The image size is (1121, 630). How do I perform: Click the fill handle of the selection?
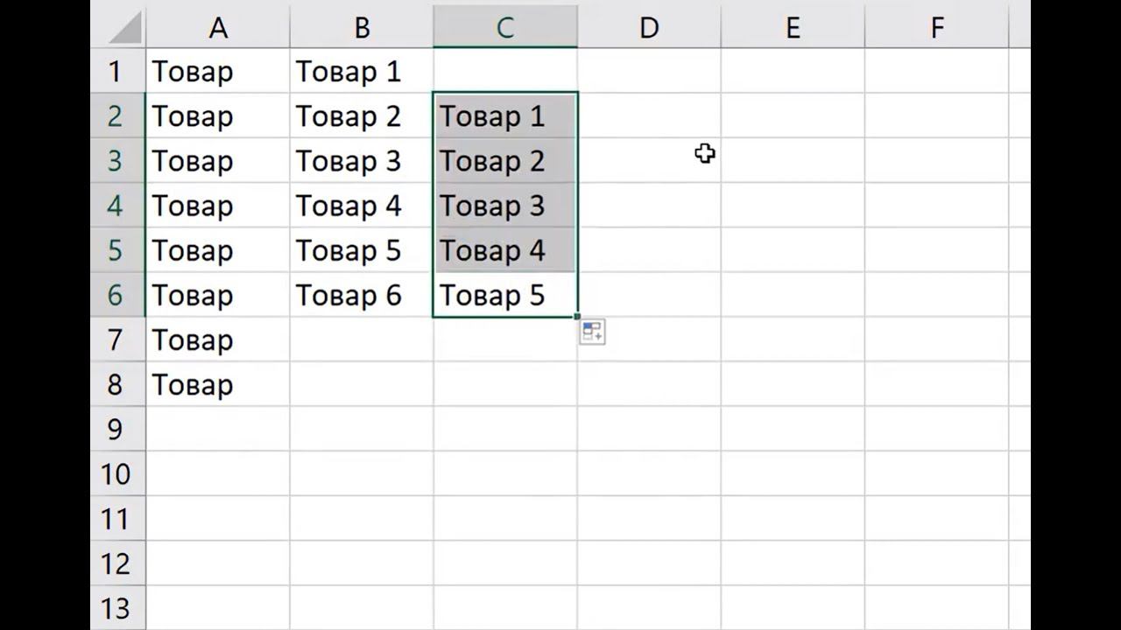578,317
